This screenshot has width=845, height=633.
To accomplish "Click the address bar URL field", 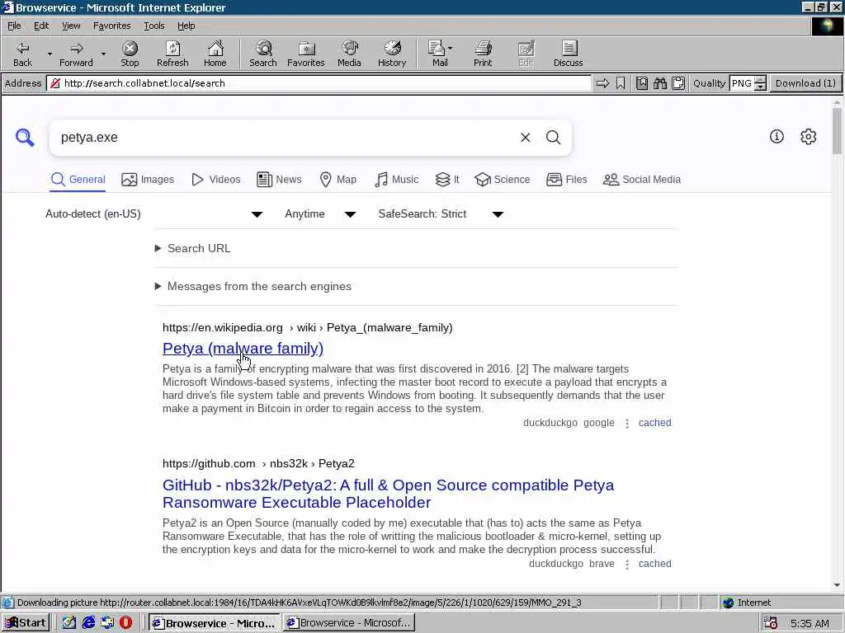I will click(319, 83).
